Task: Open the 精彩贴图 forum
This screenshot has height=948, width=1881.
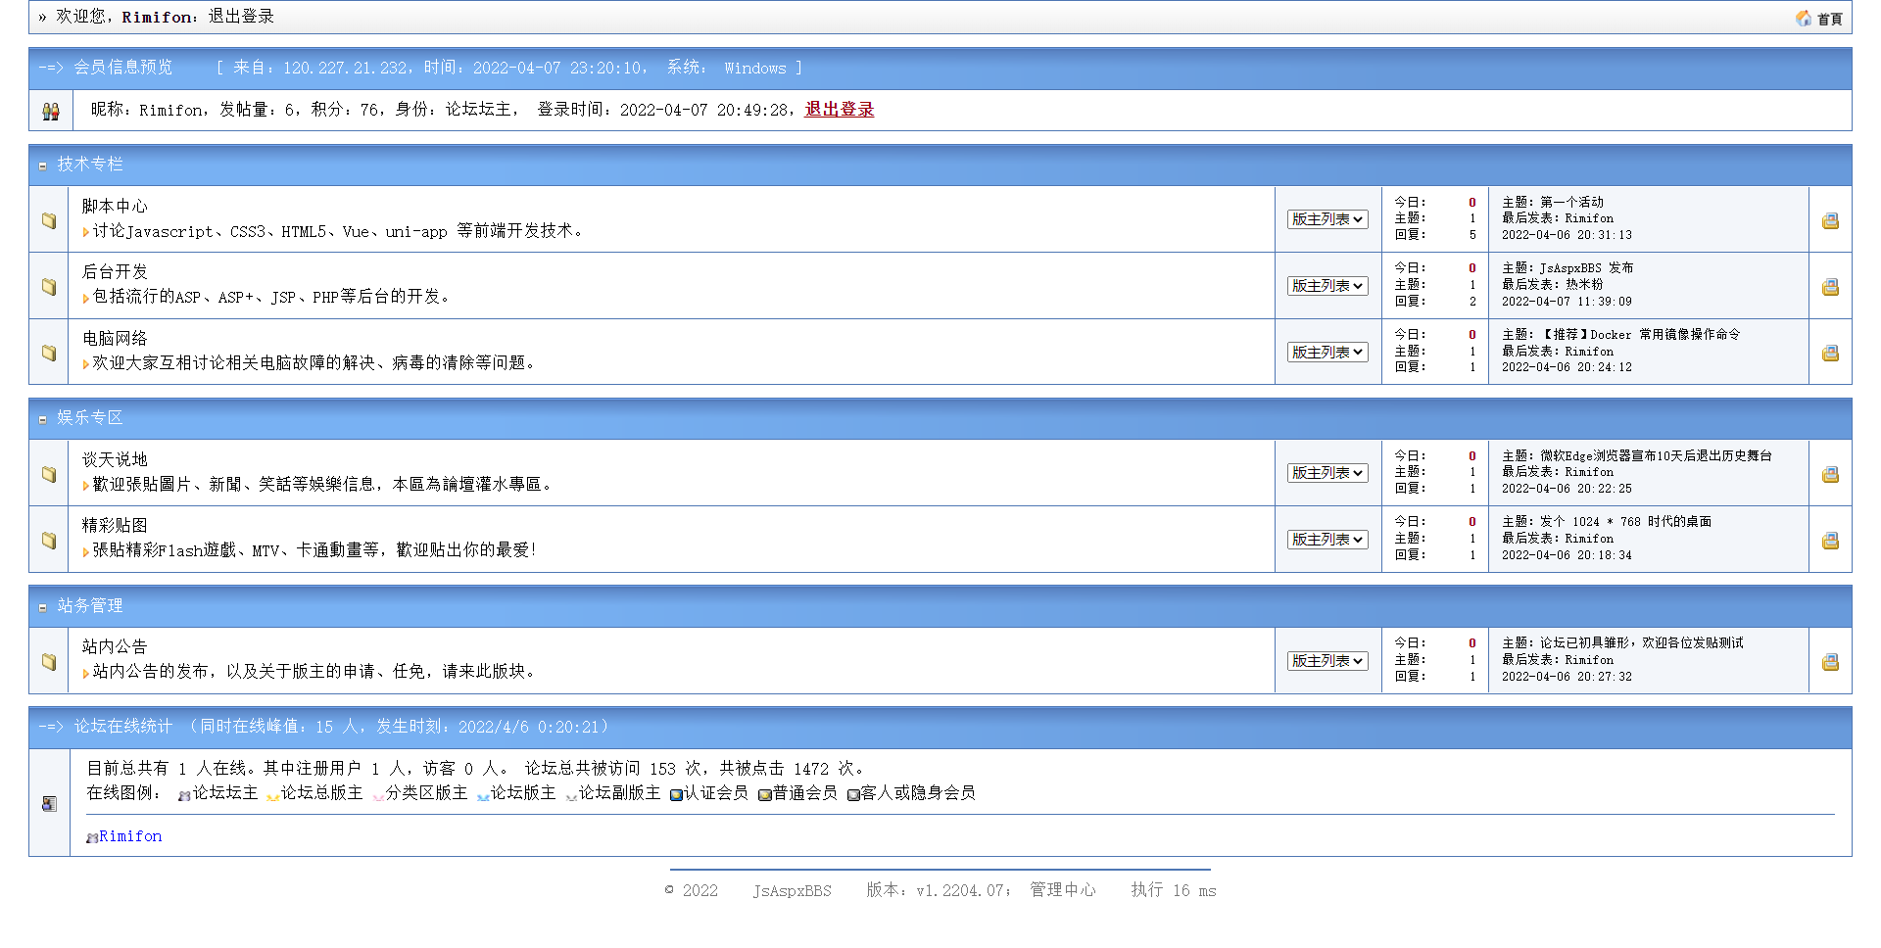Action: pos(115,526)
